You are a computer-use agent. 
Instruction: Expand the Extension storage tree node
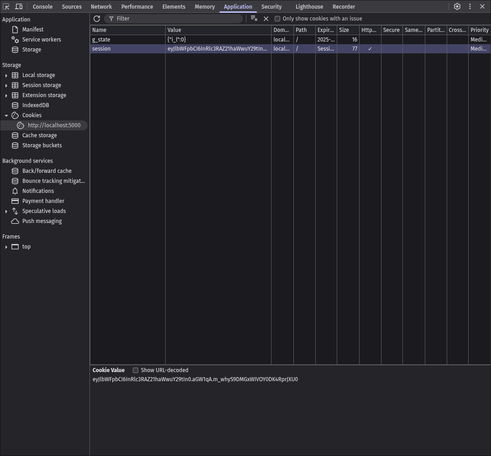[6, 95]
